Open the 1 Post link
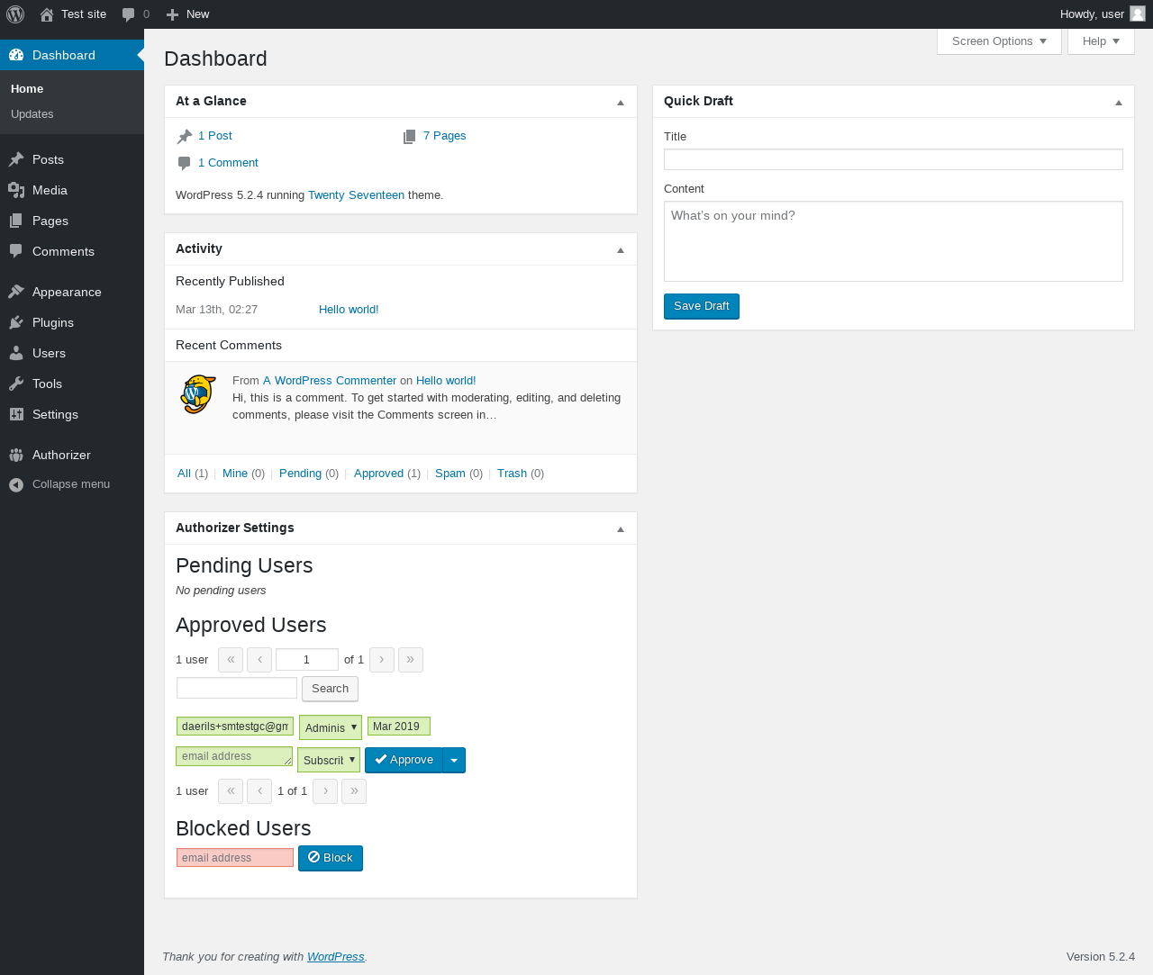The image size is (1153, 975). point(215,136)
